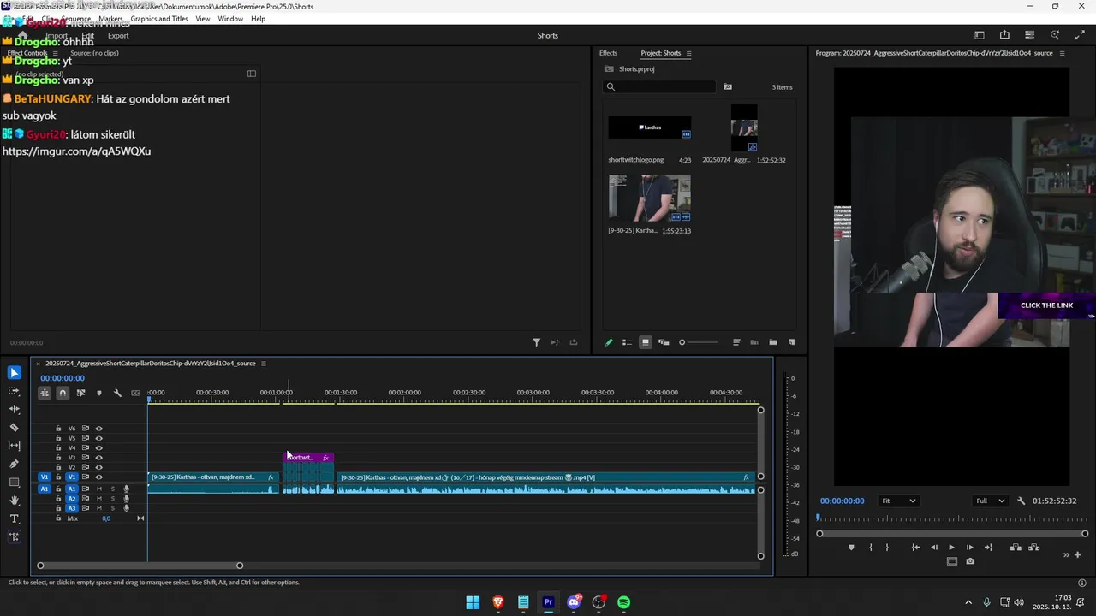Switch to the Effects tab
The width and height of the screenshot is (1096, 616).
pyautogui.click(x=608, y=53)
